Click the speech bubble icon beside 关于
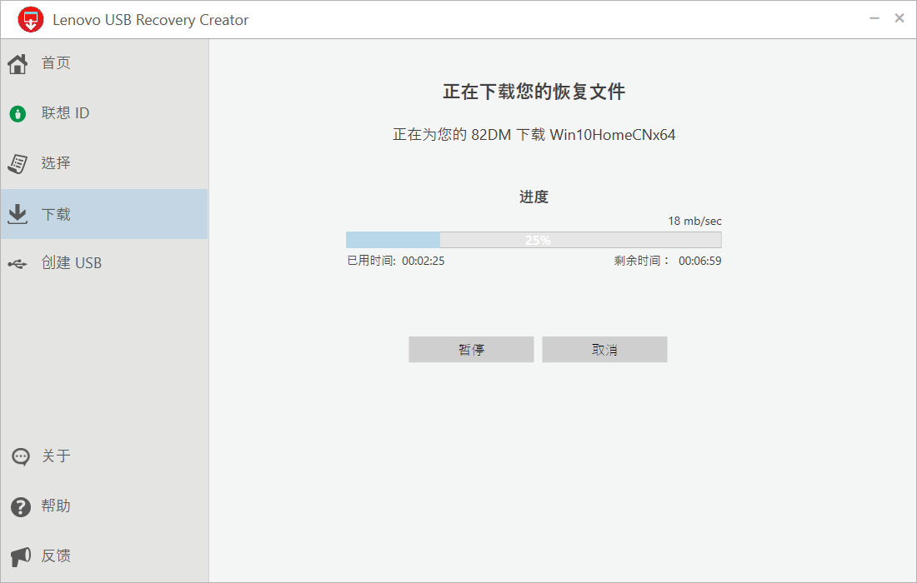This screenshot has width=917, height=583. coord(20,456)
